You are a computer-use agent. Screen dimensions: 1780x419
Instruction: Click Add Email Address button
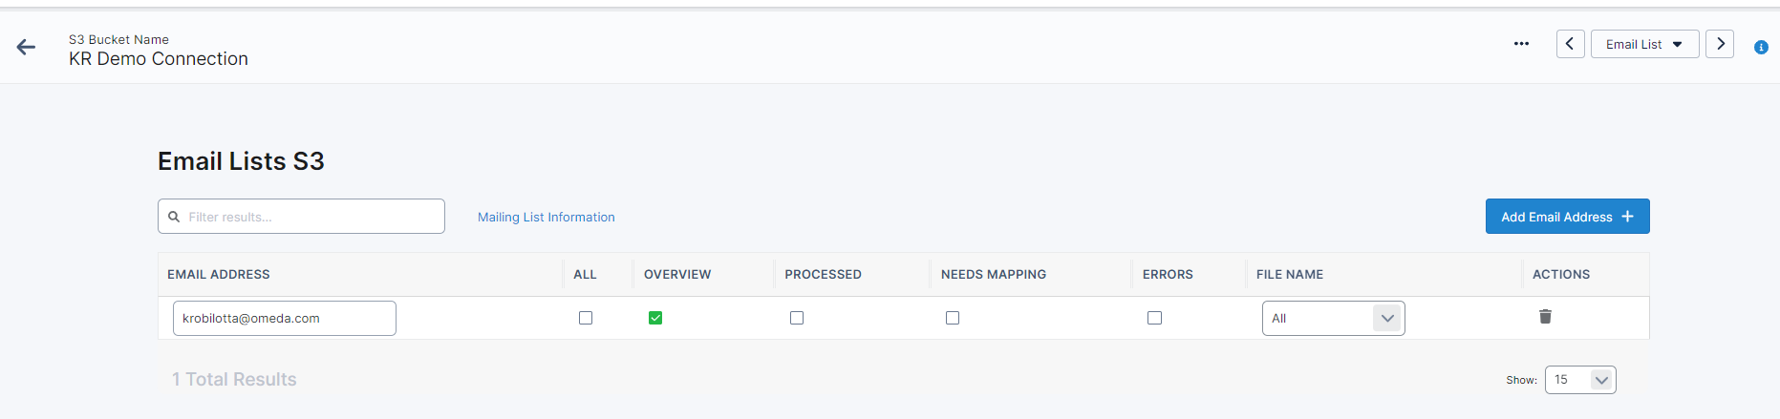(x=1567, y=217)
